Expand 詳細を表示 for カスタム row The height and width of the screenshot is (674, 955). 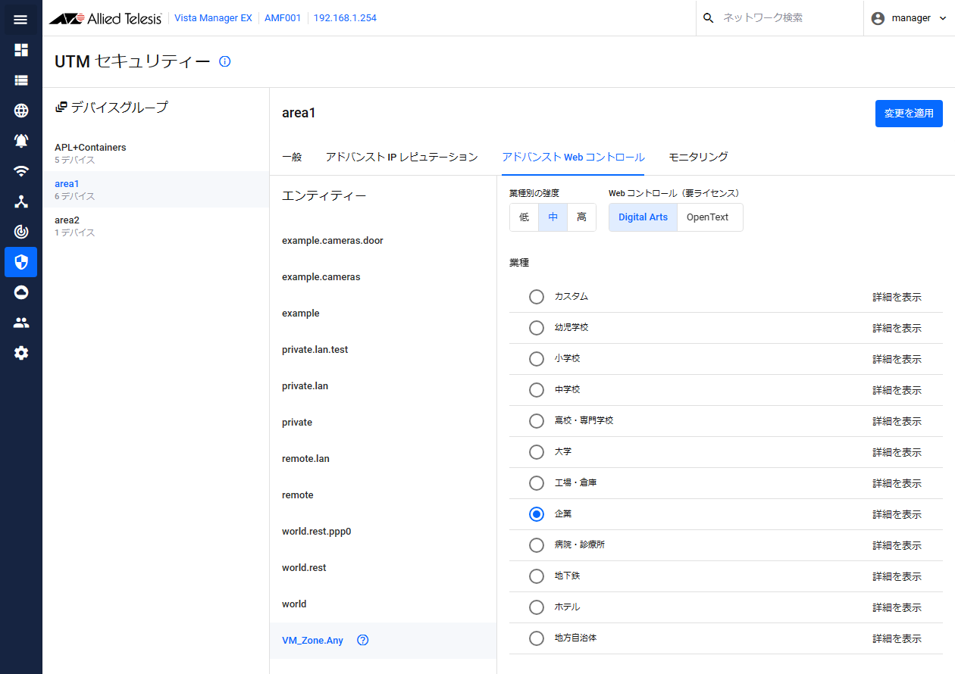click(x=897, y=298)
